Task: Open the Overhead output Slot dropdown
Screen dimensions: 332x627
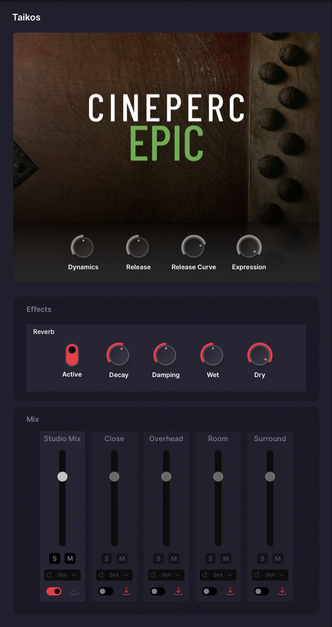Action: [166, 575]
